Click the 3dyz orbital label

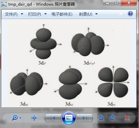click(x=112, y=104)
